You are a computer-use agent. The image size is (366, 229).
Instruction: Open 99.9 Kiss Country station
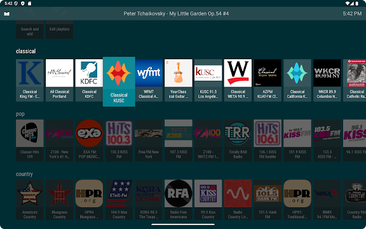(x=208, y=200)
